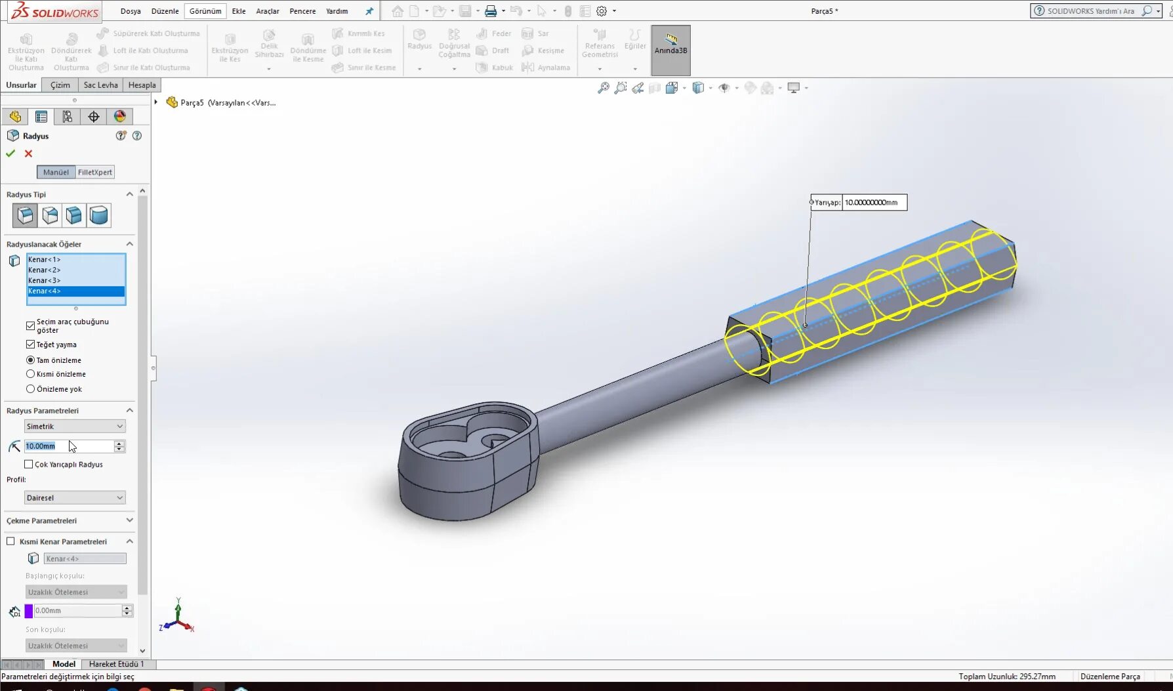Select the 'Tam önizleme' radio button
Viewport: 1173px width, 691px height.
[30, 360]
